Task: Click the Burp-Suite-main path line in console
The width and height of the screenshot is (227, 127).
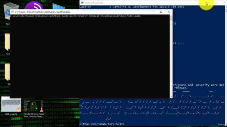Action: [75, 16]
